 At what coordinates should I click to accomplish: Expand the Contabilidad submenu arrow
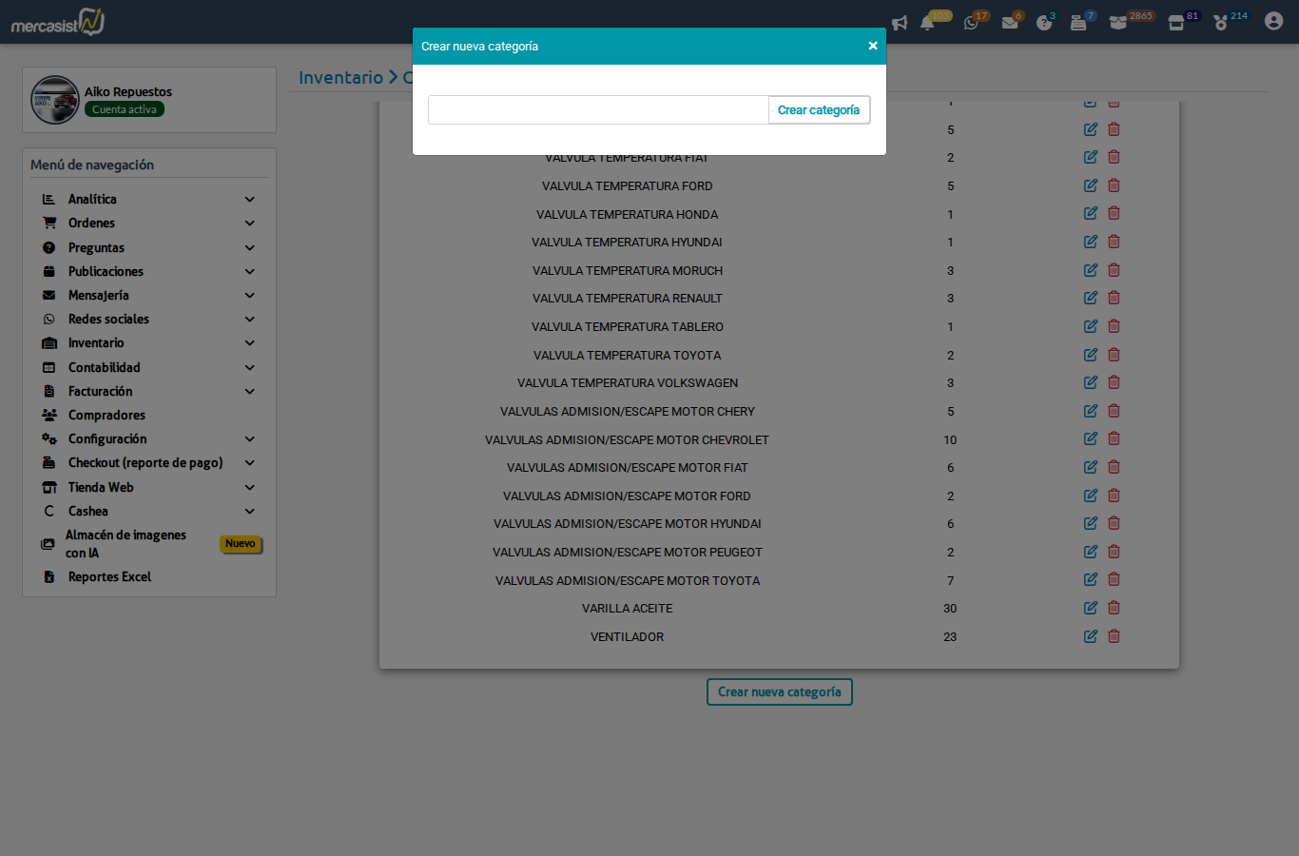250,368
